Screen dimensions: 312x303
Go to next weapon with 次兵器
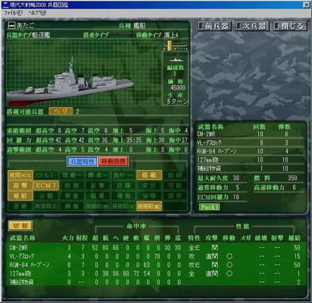(x=252, y=26)
